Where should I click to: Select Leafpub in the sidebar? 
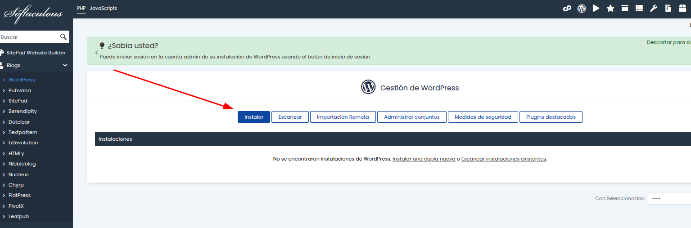(19, 216)
